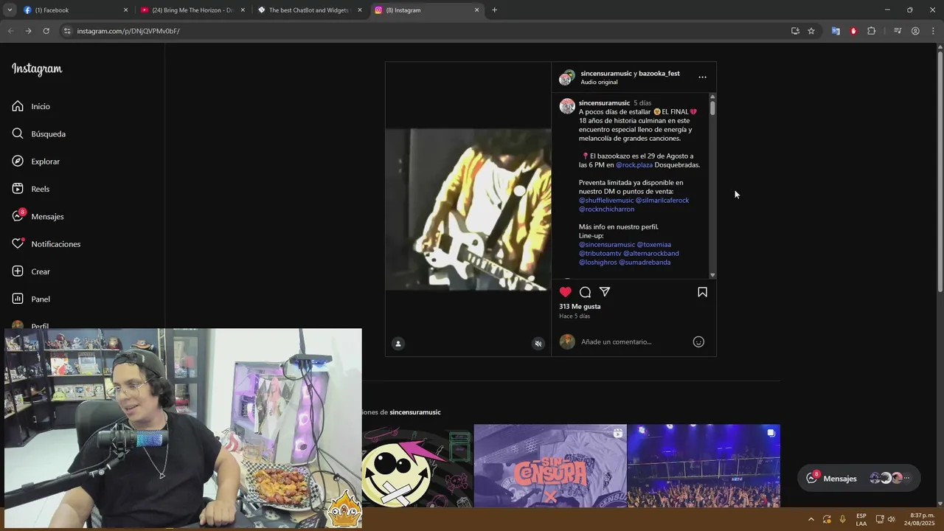Viewport: 944px width, 531px height.
Task: Open the media control icon in toolbar
Action: 898,31
